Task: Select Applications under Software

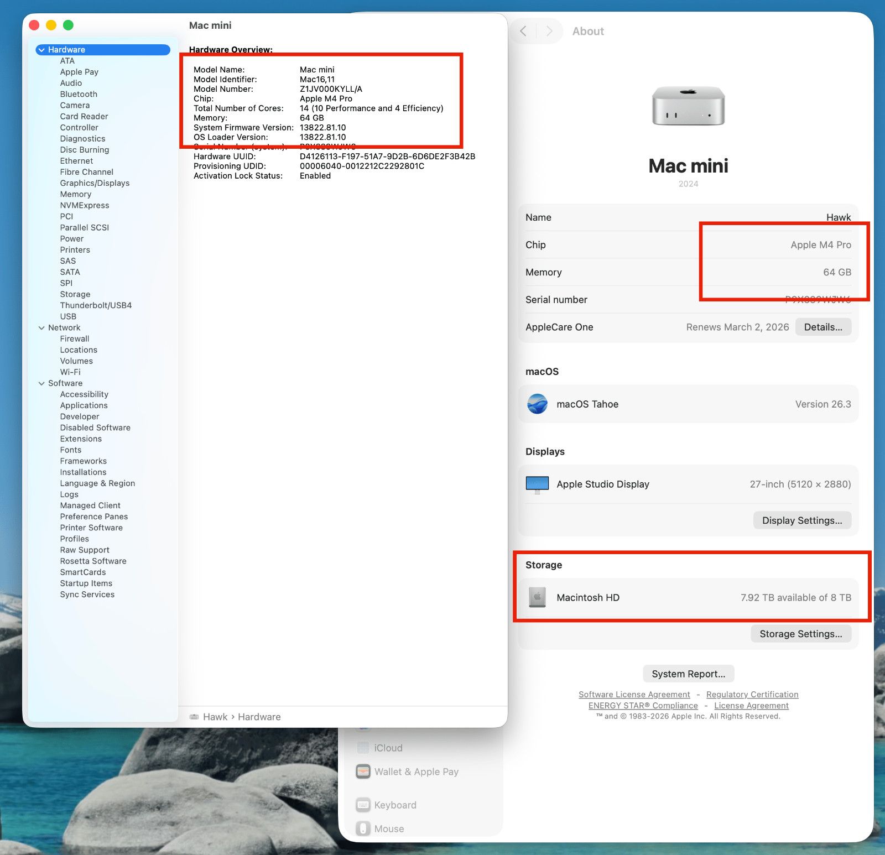Action: coord(84,405)
